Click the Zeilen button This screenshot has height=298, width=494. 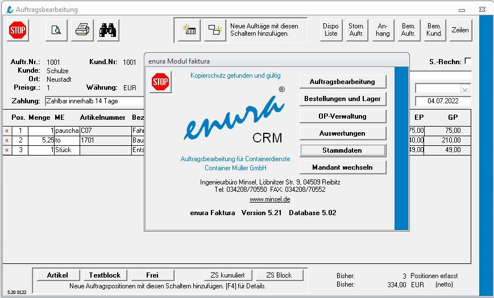click(x=460, y=30)
